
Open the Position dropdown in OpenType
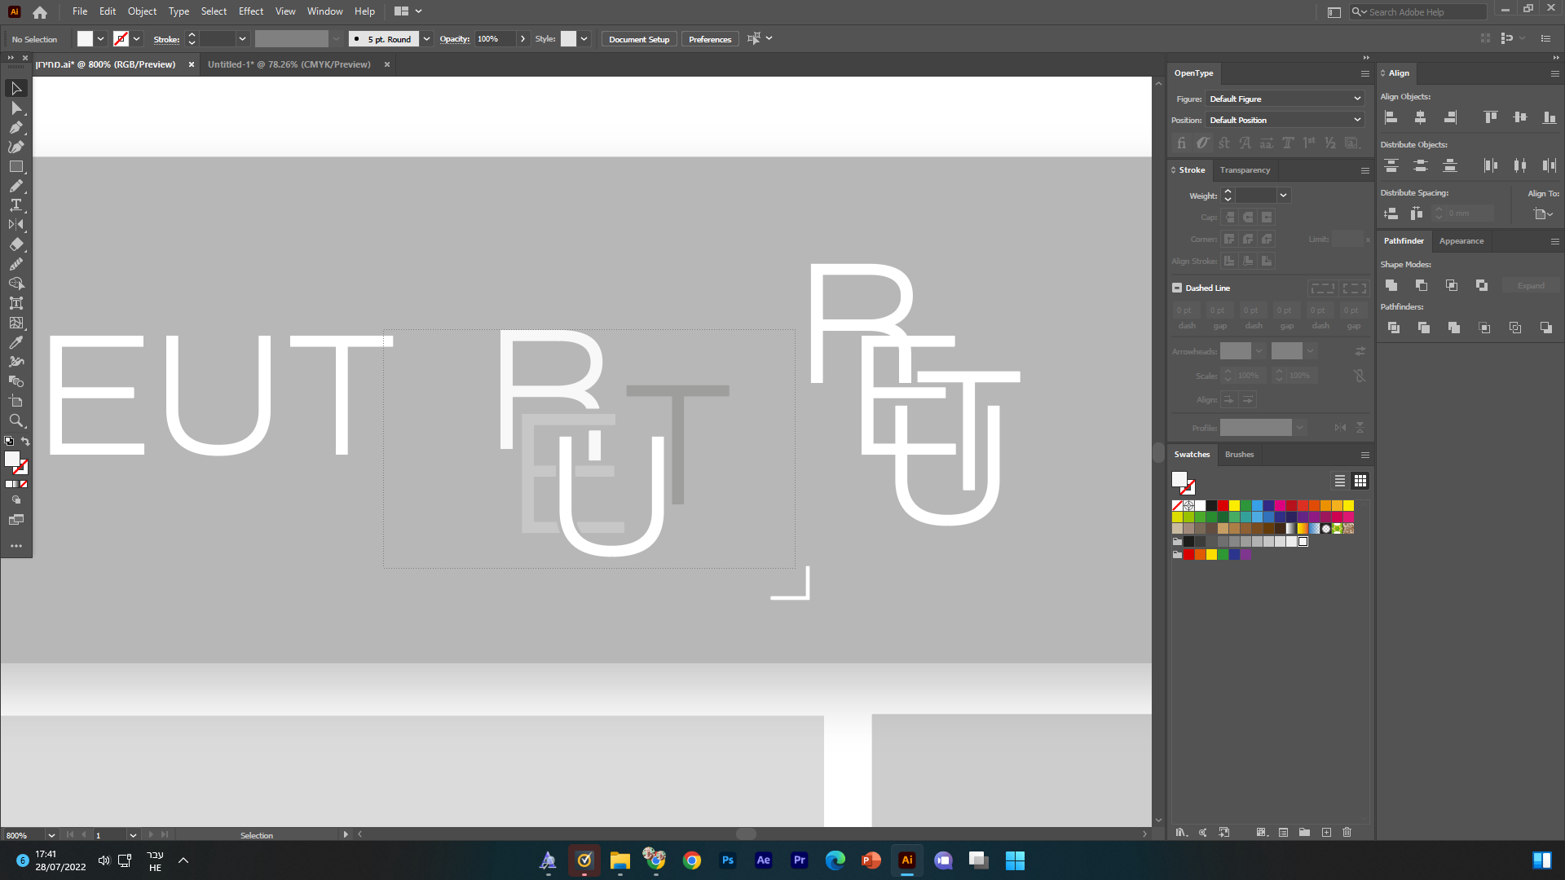(x=1284, y=120)
